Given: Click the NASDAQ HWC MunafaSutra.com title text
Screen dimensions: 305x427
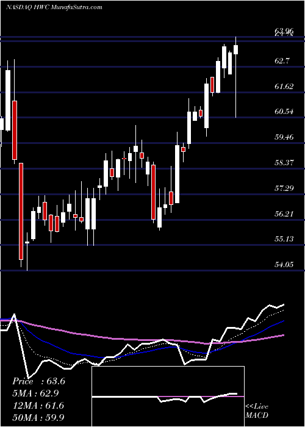Looking at the screenshot, I should 54,7.
